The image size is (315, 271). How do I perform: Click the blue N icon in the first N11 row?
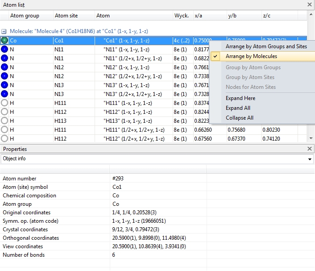5,50
